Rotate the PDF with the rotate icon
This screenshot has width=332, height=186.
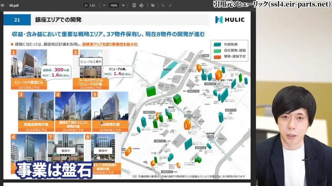tap(142, 5)
